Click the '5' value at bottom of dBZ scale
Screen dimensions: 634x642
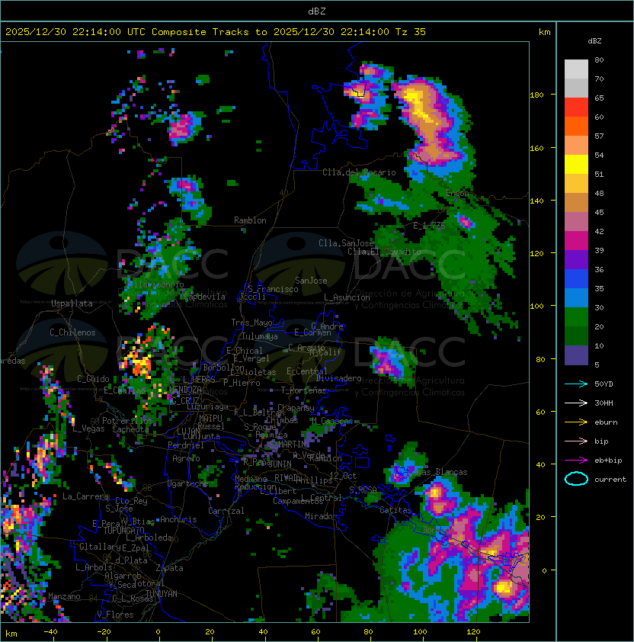597,364
